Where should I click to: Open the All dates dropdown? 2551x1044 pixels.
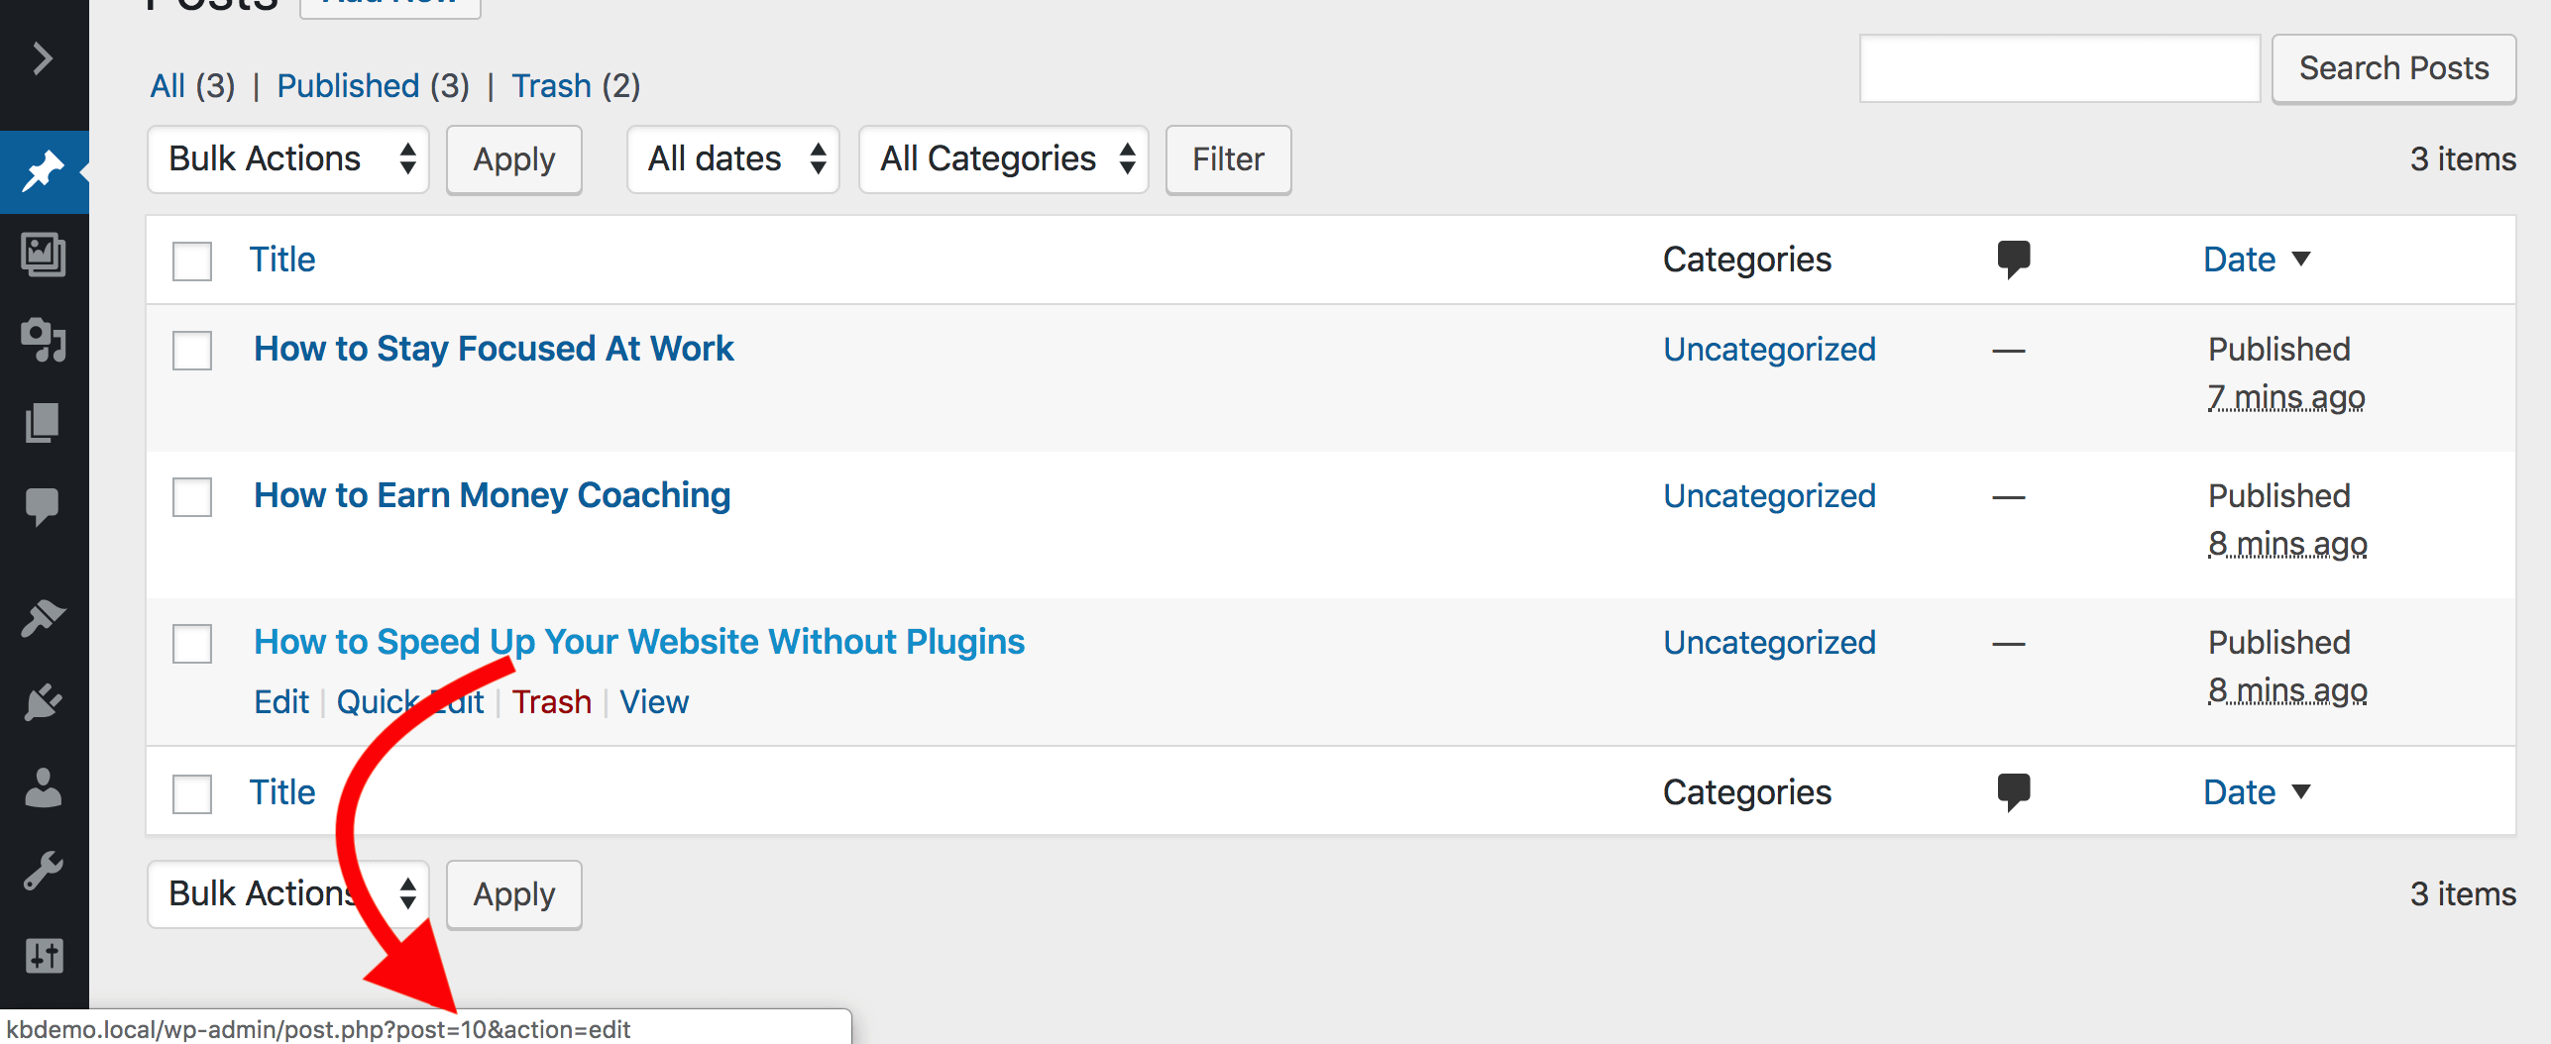pos(732,158)
